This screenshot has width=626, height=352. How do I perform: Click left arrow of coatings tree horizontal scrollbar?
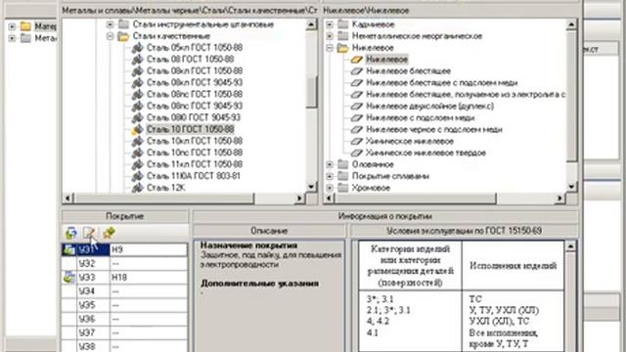tap(329, 198)
